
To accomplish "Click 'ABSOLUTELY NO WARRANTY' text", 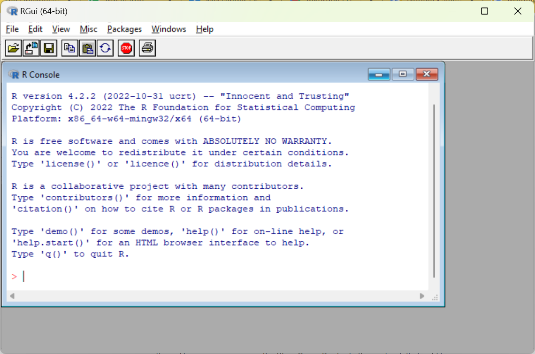I will (265, 141).
